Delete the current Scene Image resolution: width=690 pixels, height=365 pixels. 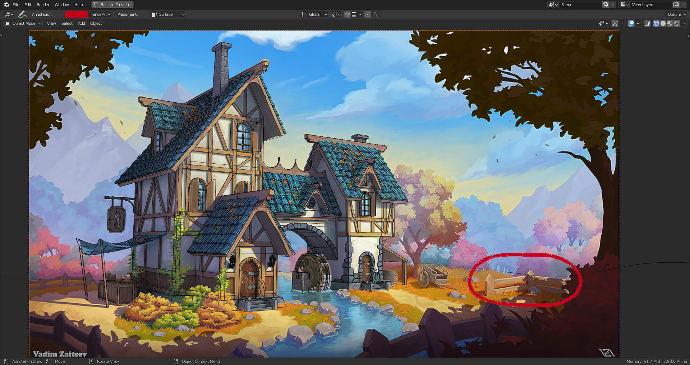coord(612,5)
